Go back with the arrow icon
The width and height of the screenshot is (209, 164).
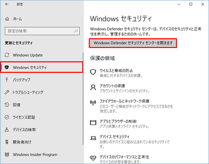7,4
